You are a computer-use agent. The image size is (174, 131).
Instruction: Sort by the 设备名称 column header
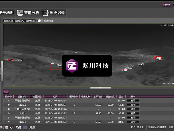click(22, 97)
